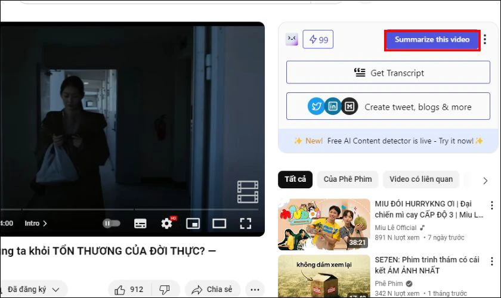Open more actions ellipsis below video
This screenshot has height=298, width=501.
pos(255,290)
